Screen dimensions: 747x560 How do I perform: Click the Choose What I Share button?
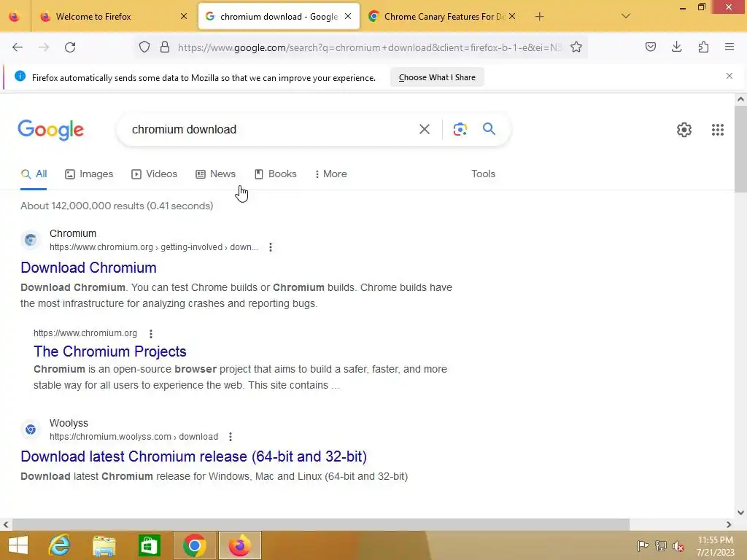(x=437, y=77)
